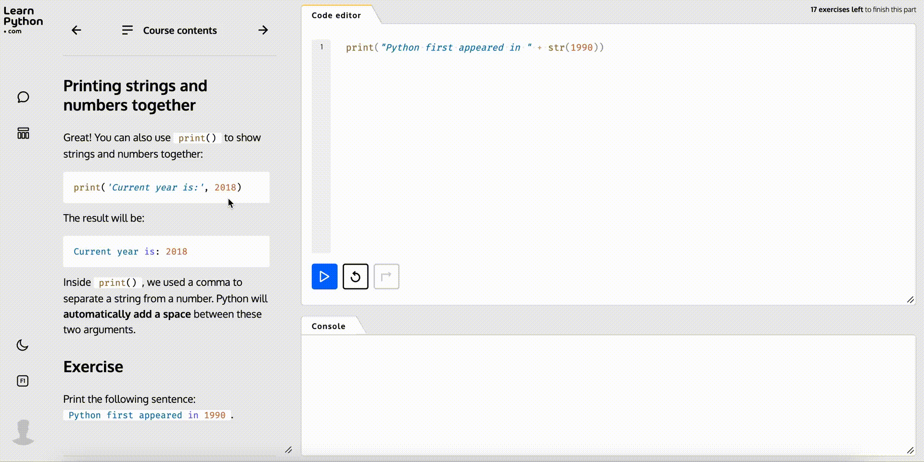Click the LearnPython.com logo
Screen dimensions: 924x462
[23, 19]
